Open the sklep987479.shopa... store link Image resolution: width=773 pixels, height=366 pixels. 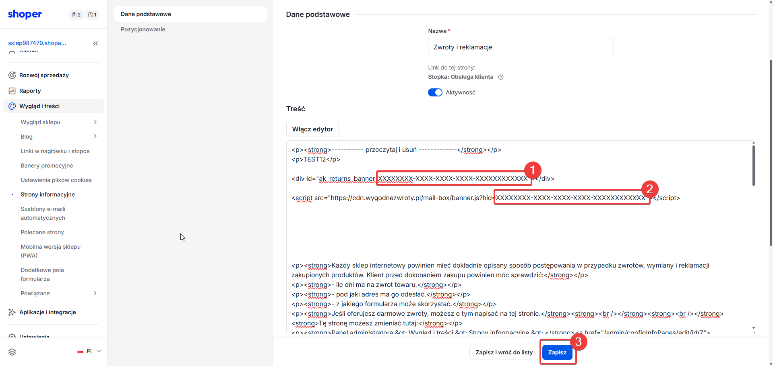tap(37, 43)
